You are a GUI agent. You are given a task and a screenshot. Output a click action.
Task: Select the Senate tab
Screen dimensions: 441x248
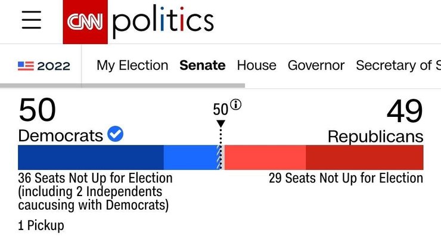203,66
